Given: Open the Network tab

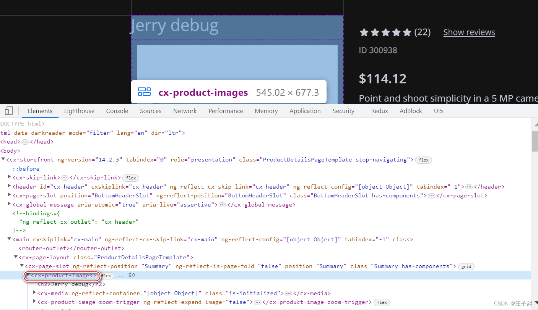Looking at the screenshot, I should click(185, 111).
